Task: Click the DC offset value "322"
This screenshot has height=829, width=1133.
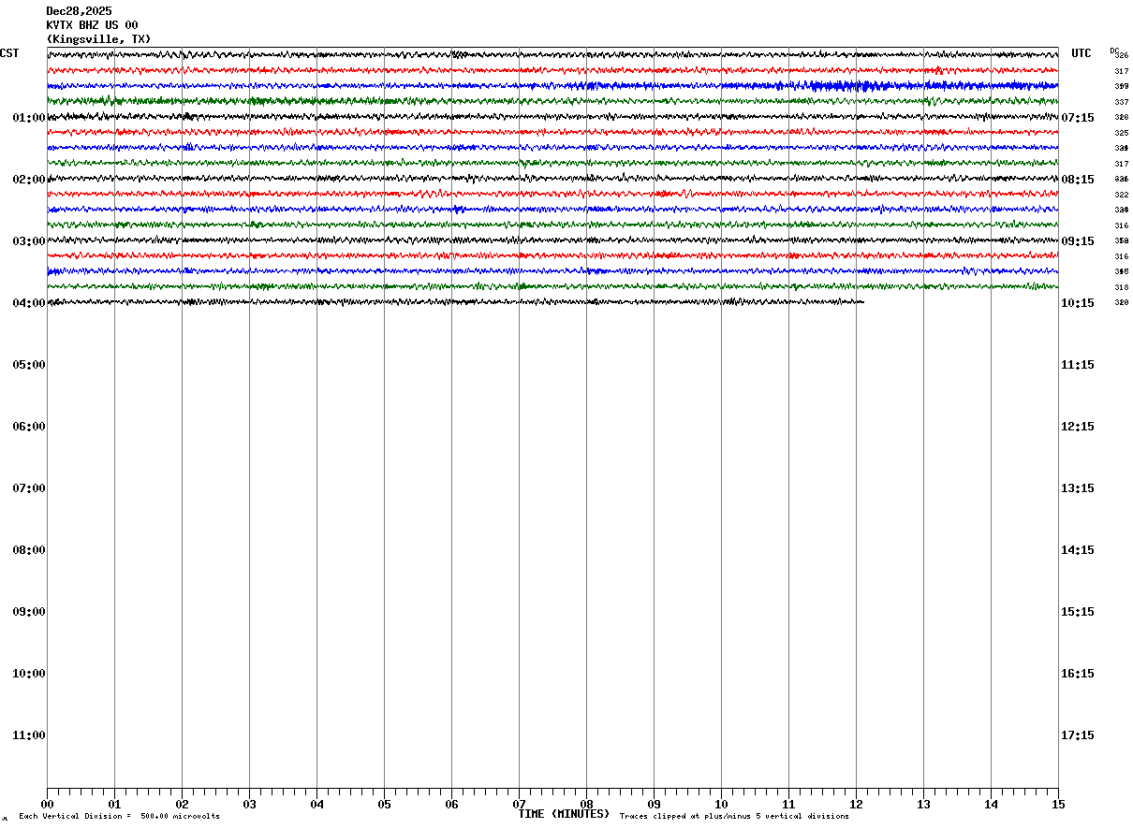Action: [x=1121, y=195]
